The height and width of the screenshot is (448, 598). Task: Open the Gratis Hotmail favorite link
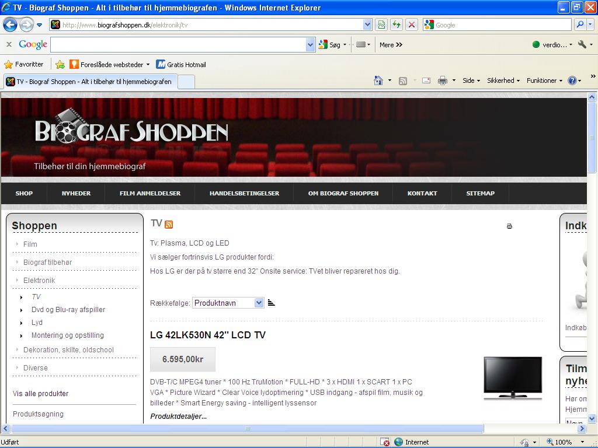click(181, 64)
